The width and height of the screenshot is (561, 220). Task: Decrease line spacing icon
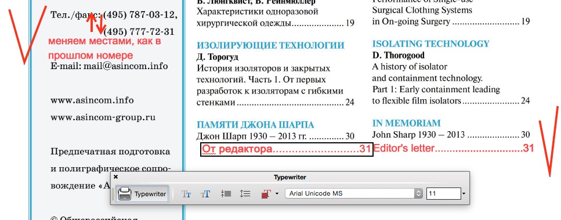coord(226,194)
